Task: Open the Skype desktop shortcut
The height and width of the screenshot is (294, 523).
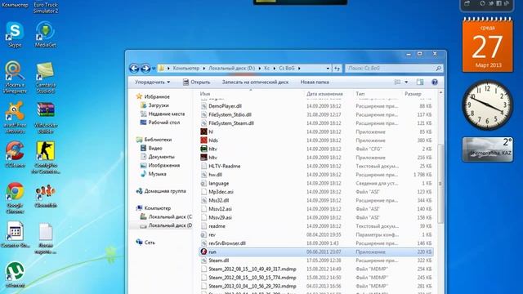Action: pyautogui.click(x=15, y=34)
